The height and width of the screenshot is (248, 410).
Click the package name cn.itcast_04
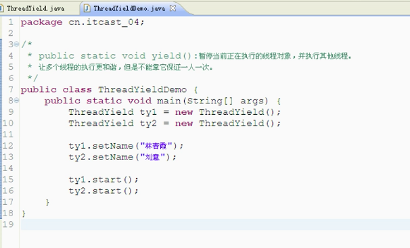click(104, 22)
